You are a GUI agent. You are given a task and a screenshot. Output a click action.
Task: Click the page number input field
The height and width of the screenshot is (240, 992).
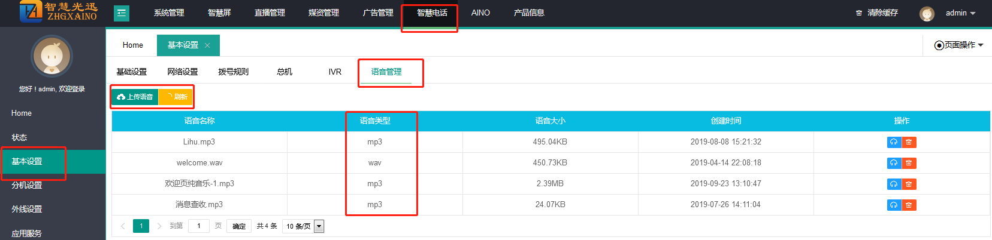(198, 226)
